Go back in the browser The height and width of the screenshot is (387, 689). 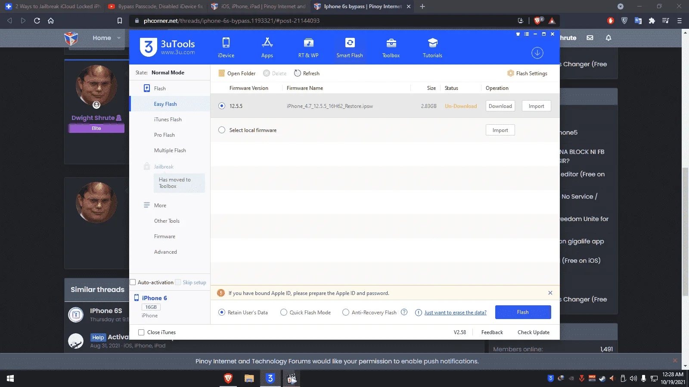tap(9, 21)
